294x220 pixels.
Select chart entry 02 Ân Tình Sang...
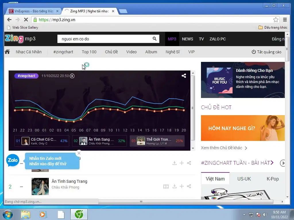point(99,141)
